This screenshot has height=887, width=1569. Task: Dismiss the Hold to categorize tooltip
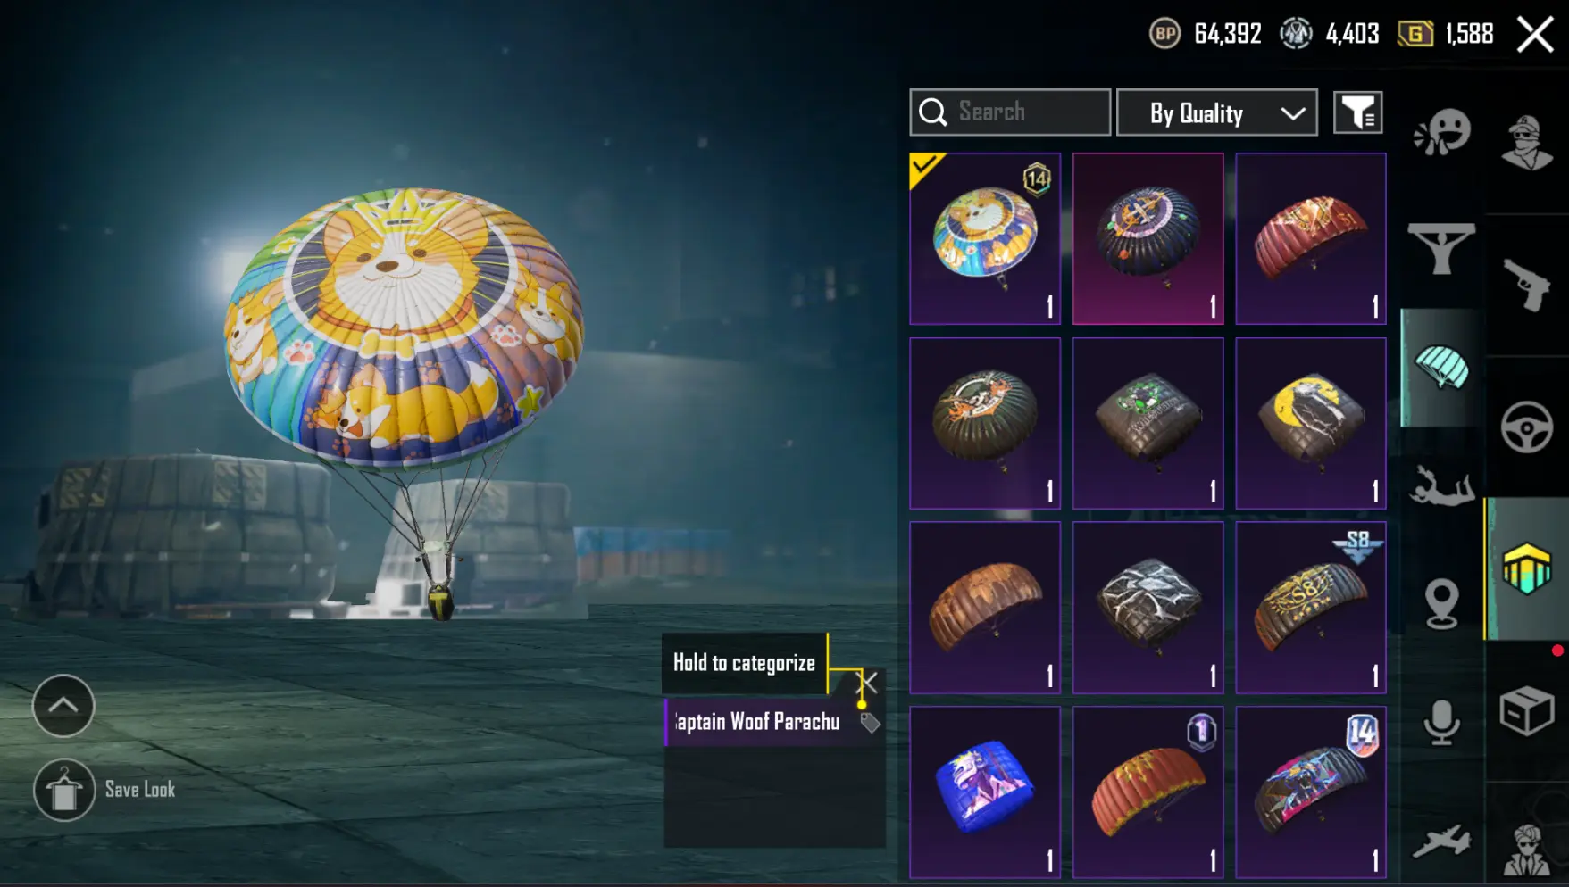(x=868, y=684)
